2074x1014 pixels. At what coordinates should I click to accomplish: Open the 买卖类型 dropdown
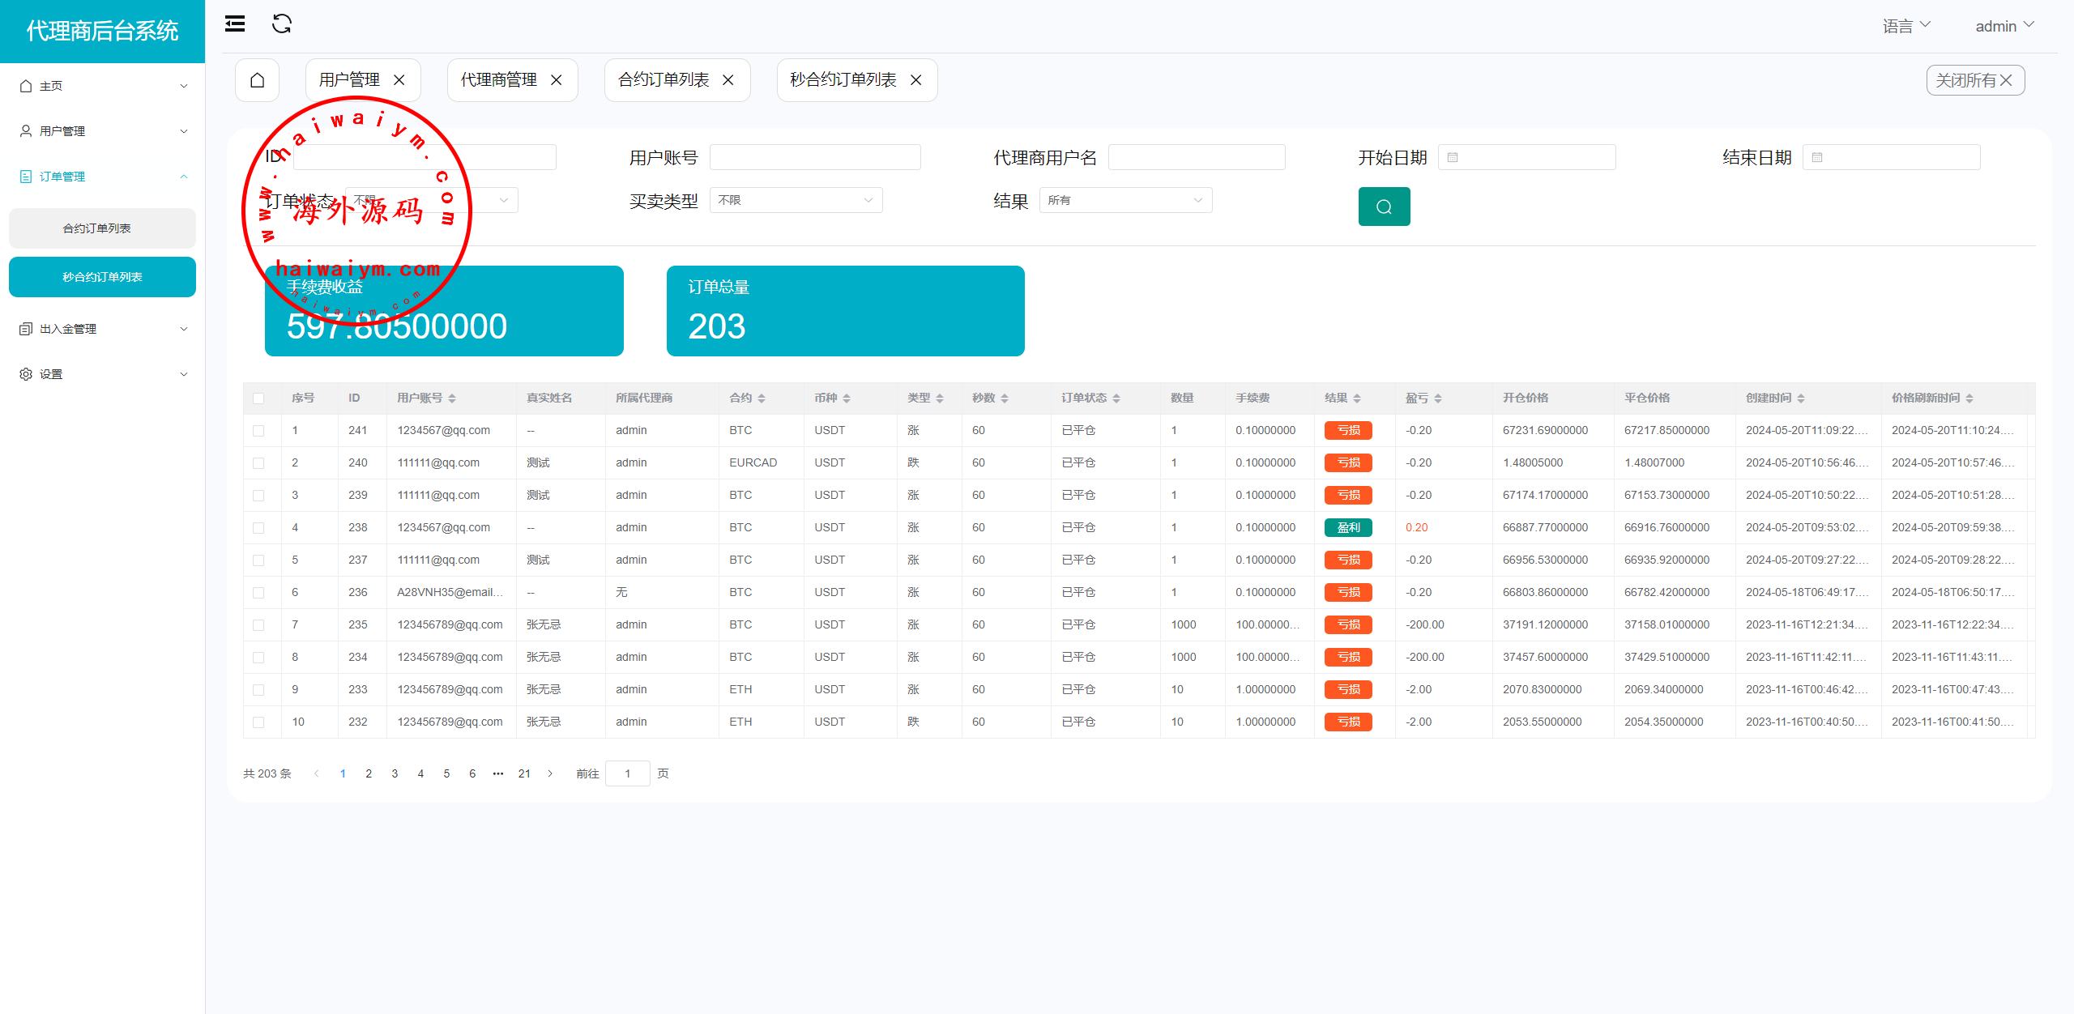pos(796,200)
